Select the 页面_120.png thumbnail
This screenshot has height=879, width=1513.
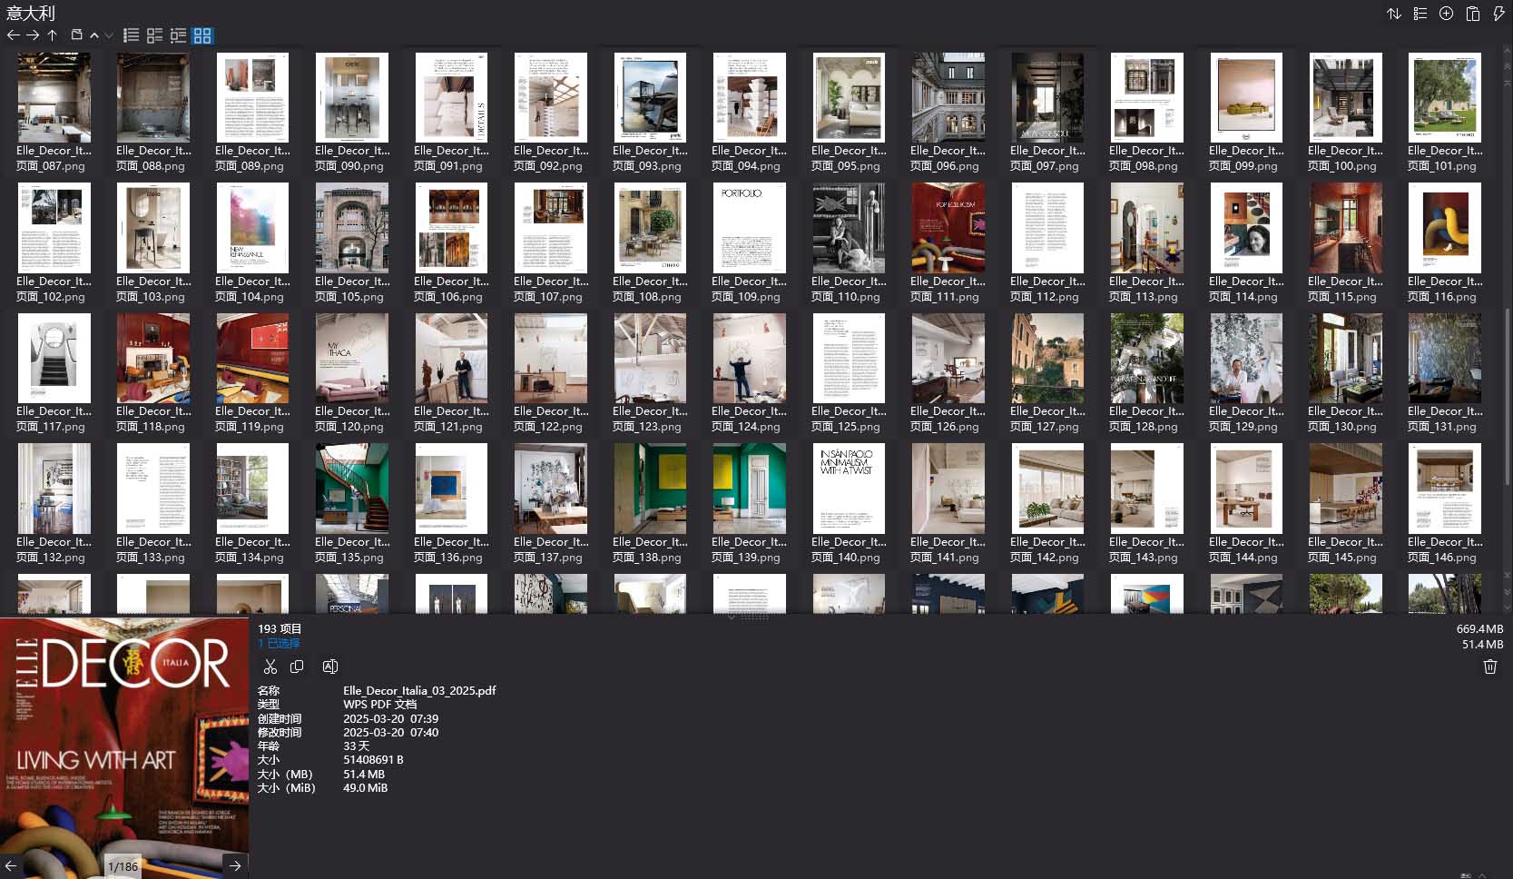point(352,359)
